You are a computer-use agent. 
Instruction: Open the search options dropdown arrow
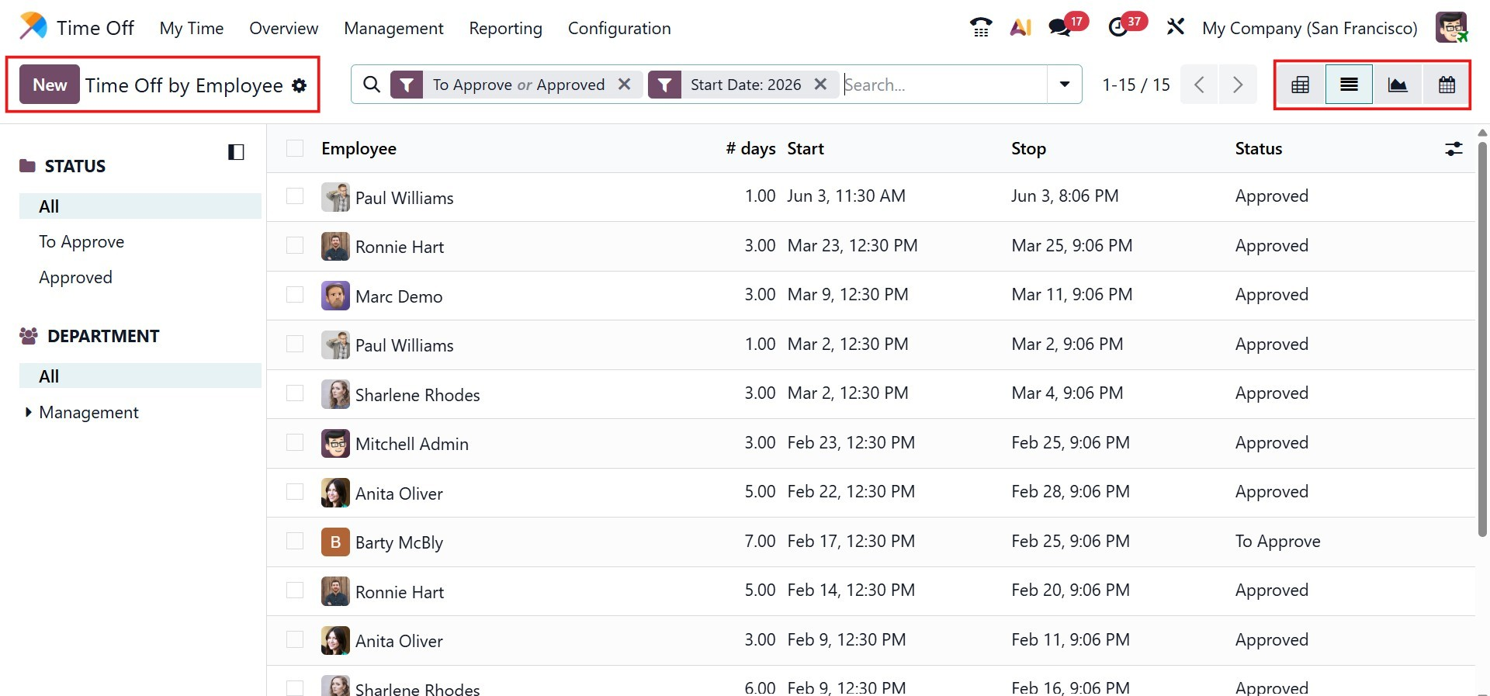[x=1065, y=85]
